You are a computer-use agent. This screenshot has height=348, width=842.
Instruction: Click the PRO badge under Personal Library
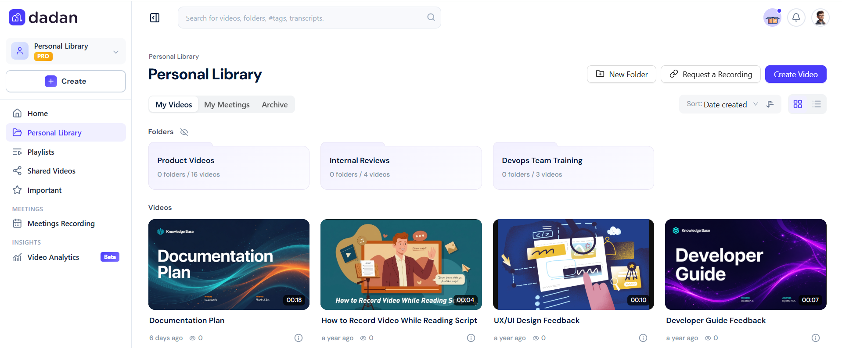[x=43, y=56]
